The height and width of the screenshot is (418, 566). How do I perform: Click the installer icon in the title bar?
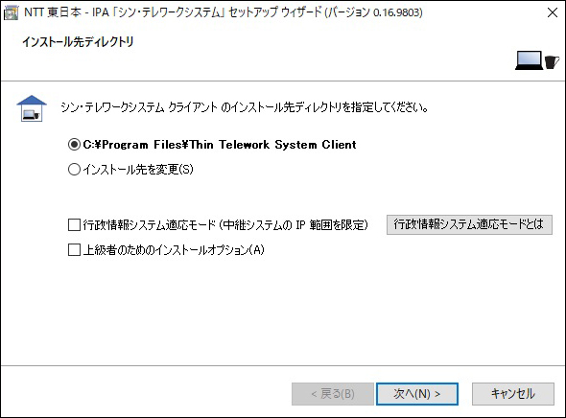pos(11,13)
